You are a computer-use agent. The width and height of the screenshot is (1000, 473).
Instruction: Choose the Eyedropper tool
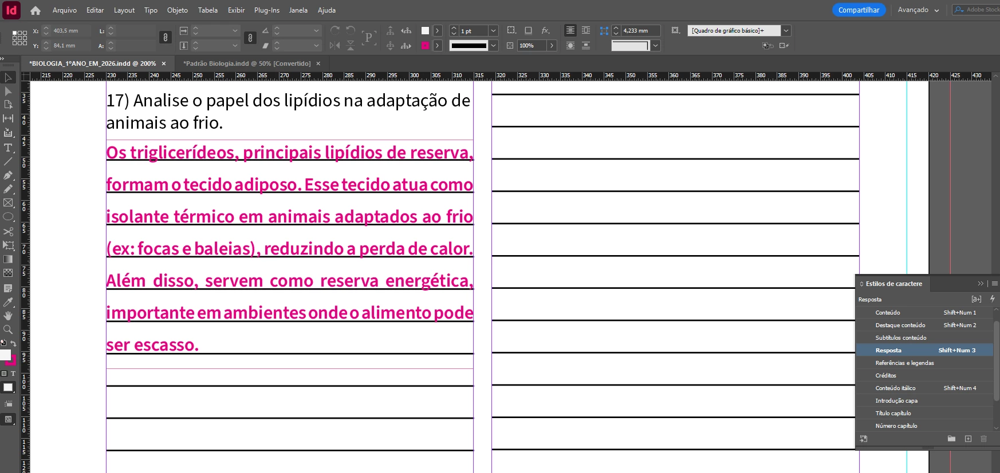point(8,302)
